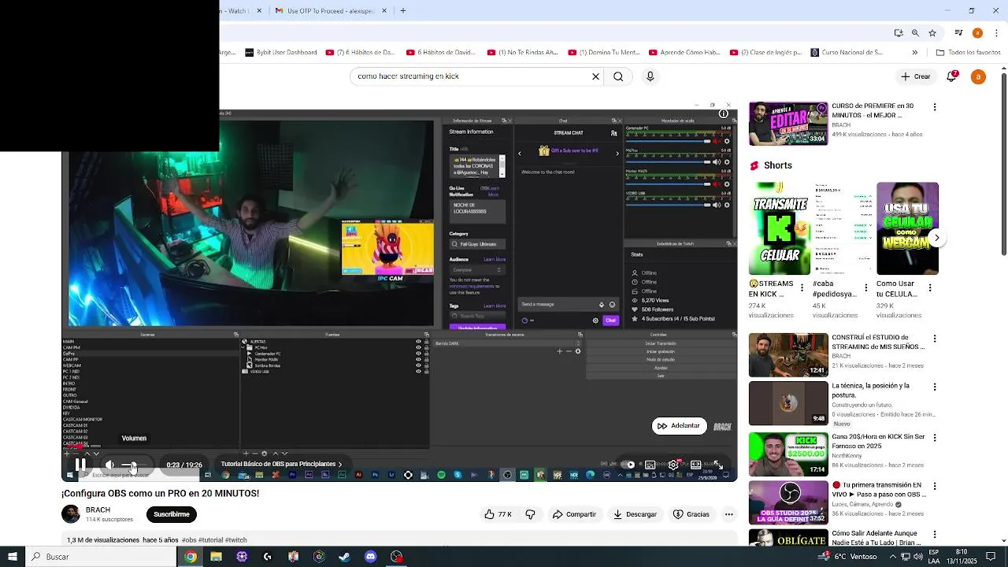The height and width of the screenshot is (567, 1008).
Task: Open 'Aprende Cómo Hab...' bookmark
Action: point(684,53)
